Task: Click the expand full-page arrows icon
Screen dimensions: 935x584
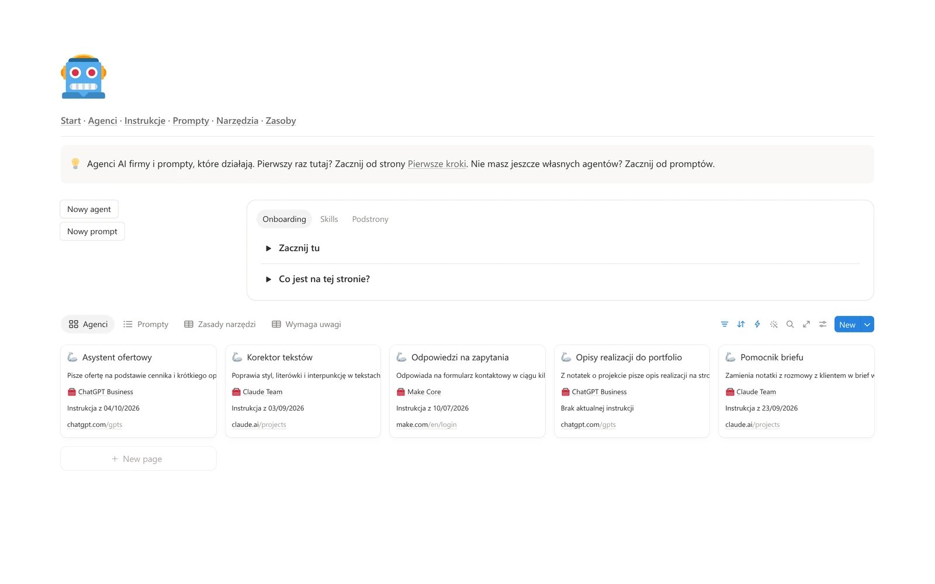Action: (806, 324)
